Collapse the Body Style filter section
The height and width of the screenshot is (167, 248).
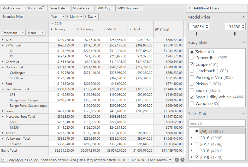243,43
